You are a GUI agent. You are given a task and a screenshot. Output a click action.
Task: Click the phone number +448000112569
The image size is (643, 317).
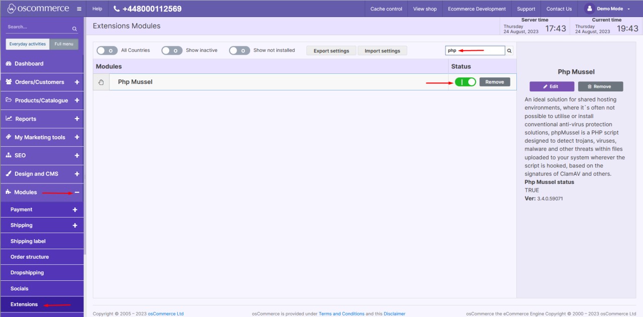152,9
